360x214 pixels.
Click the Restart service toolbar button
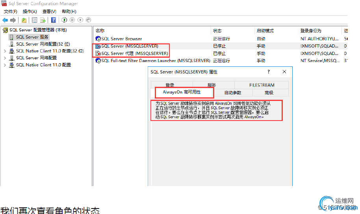(88, 20)
